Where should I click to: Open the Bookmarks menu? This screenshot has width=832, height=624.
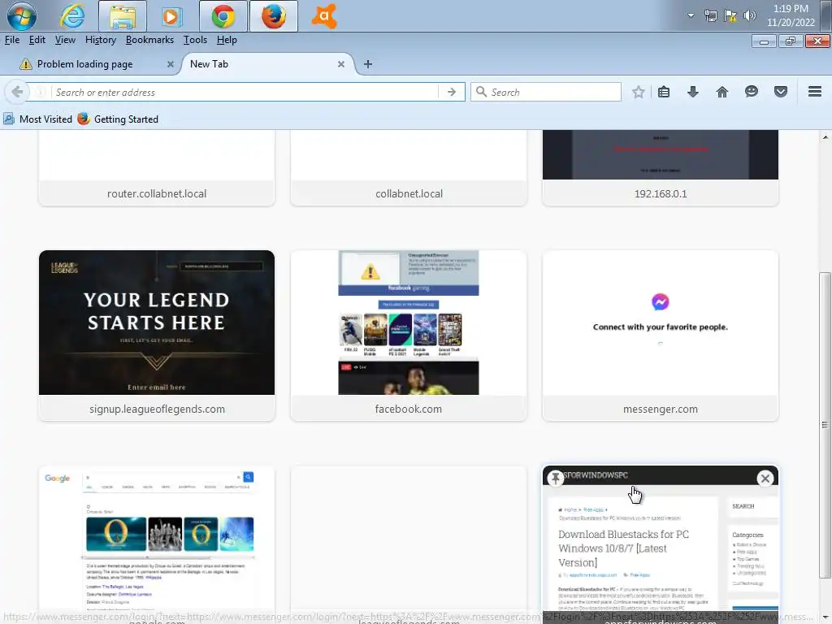tap(149, 40)
